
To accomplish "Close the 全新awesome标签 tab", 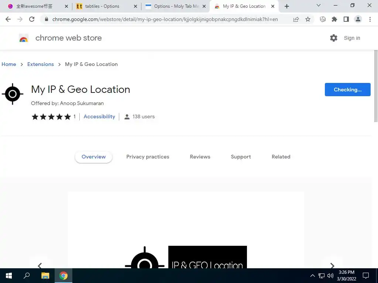I will [x=66, y=6].
